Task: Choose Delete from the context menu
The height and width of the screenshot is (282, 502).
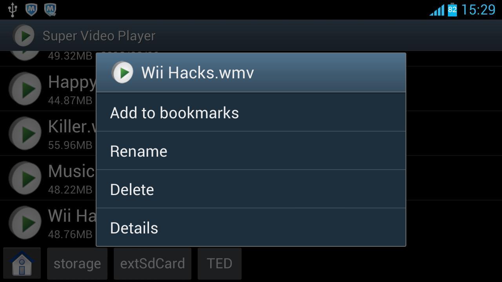Action: [x=251, y=189]
